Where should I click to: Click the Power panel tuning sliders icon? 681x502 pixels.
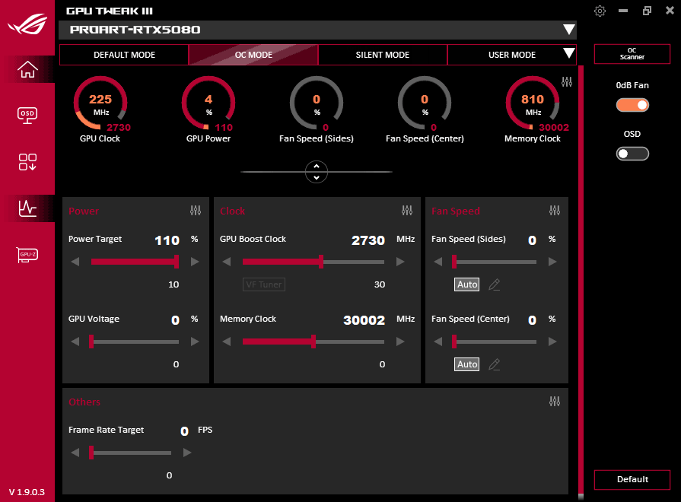click(196, 211)
